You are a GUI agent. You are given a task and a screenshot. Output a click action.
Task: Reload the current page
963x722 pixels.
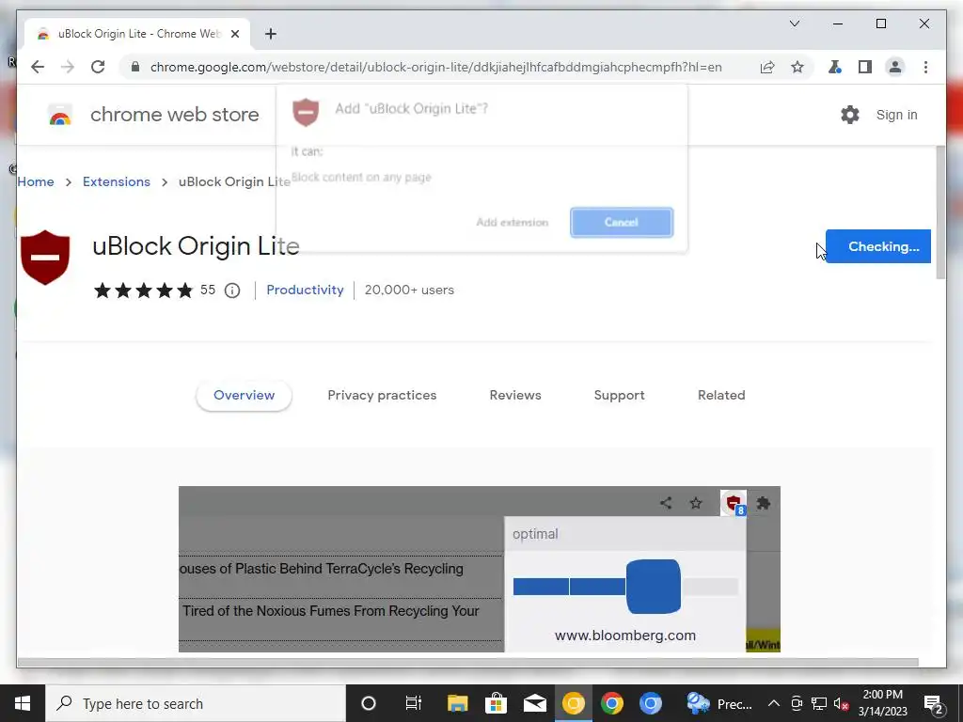coord(98,67)
